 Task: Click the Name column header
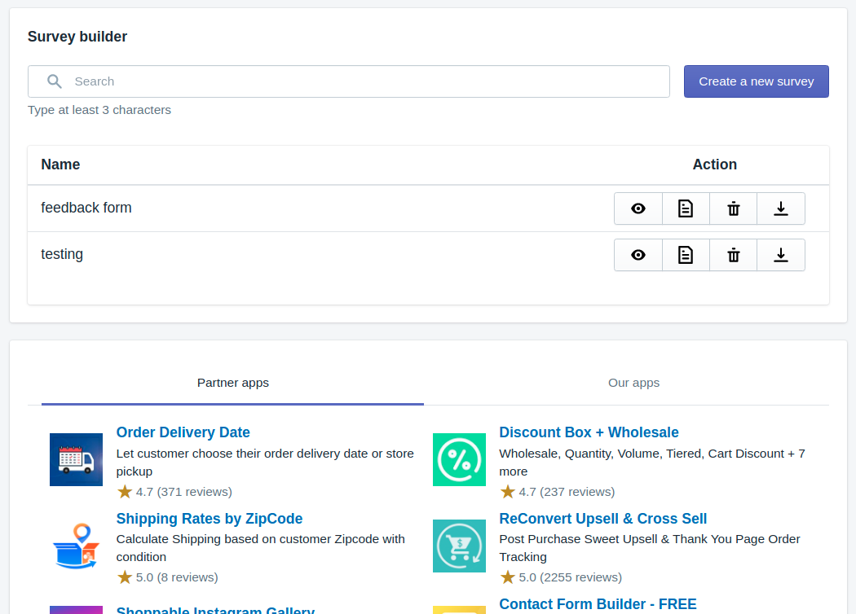pyautogui.click(x=60, y=164)
